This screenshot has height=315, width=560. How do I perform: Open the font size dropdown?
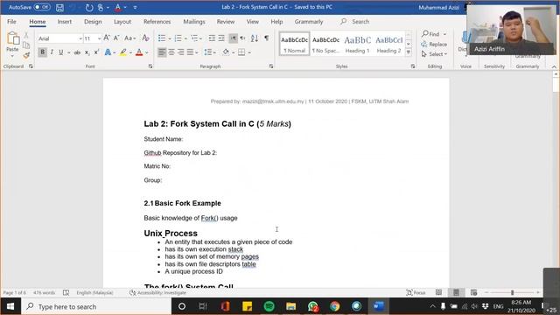tap(99, 38)
